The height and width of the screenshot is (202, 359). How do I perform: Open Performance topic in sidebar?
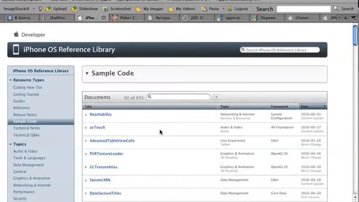coord(24,192)
